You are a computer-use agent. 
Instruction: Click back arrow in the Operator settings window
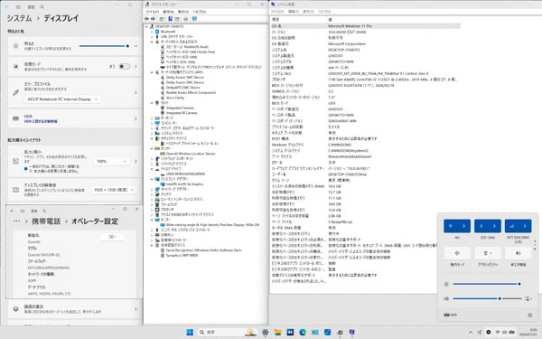pos(12,211)
